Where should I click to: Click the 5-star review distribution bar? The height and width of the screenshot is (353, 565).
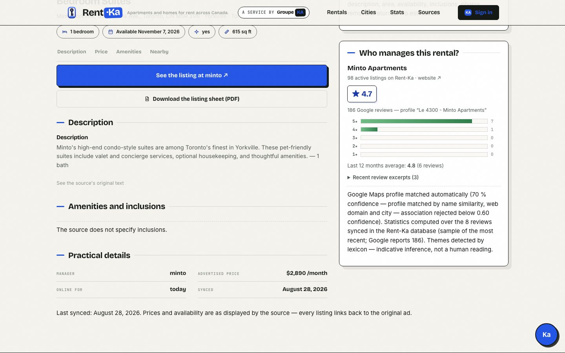click(x=424, y=121)
